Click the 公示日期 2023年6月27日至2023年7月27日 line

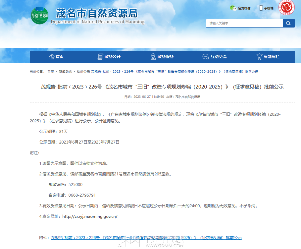[79, 142]
